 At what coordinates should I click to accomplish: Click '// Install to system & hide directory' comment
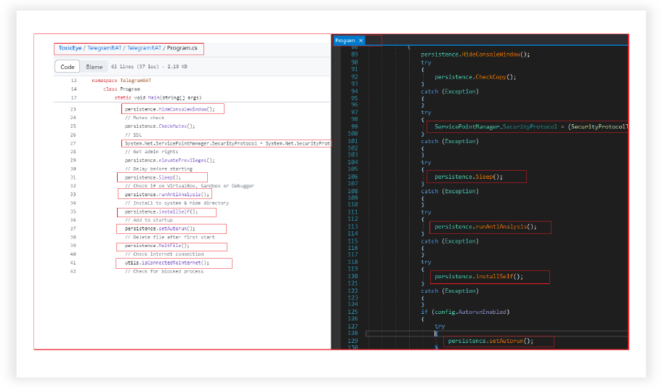(177, 203)
